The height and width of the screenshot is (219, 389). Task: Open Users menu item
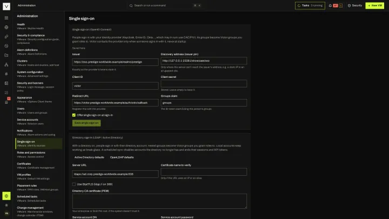pos(39,110)
